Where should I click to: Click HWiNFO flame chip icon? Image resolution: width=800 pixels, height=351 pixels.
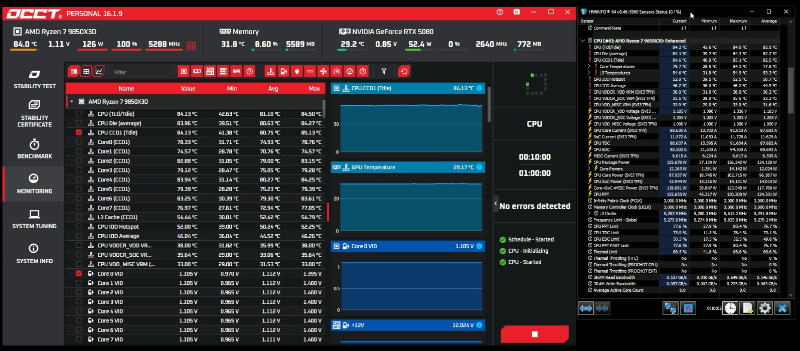click(688, 308)
